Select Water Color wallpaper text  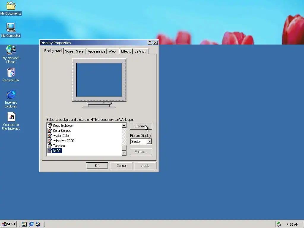pyautogui.click(x=61, y=135)
